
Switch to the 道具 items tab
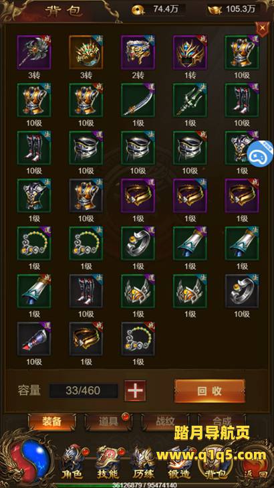(x=108, y=422)
